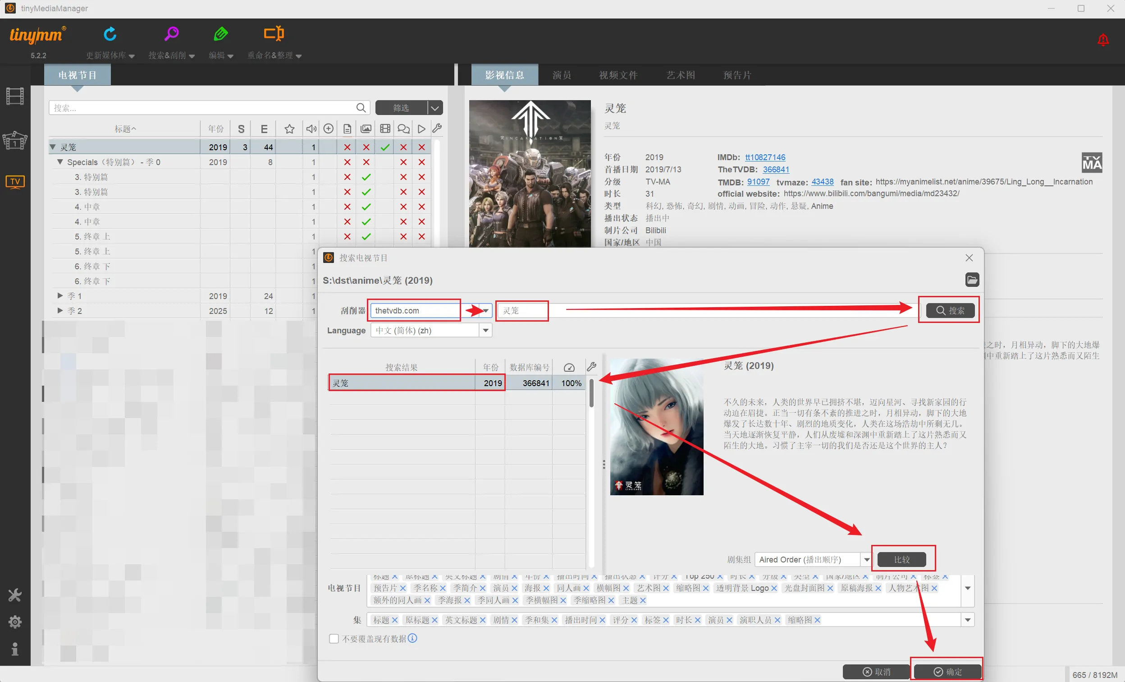
Task: Expand the Language combo box
Action: click(x=486, y=330)
